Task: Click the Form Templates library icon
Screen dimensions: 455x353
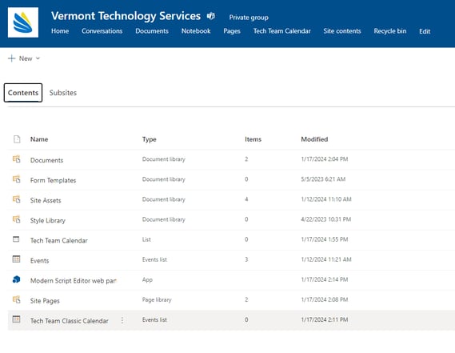Action: [x=17, y=179]
